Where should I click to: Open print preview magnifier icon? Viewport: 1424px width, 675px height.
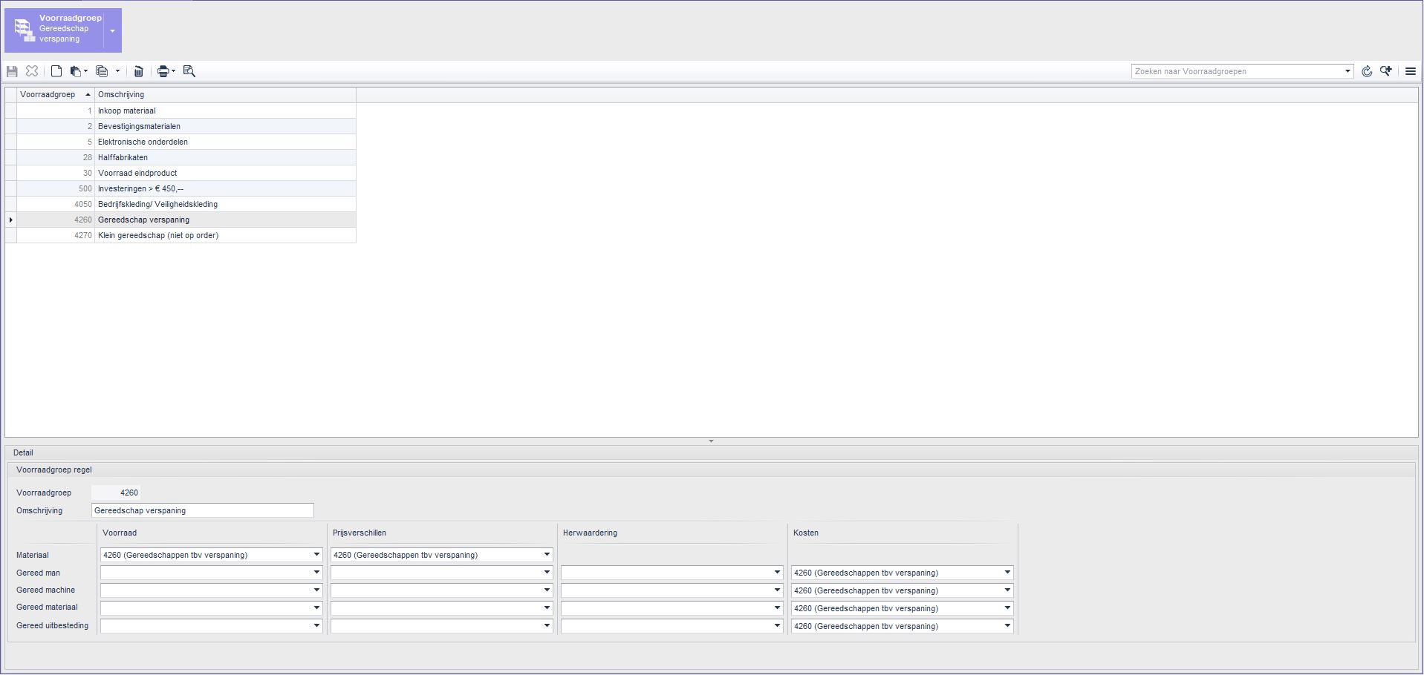coord(189,71)
